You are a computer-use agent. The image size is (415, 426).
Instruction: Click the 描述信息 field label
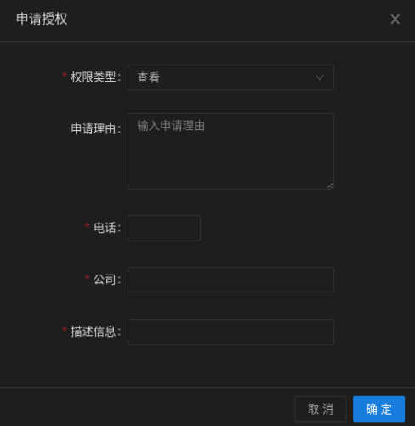pos(95,332)
